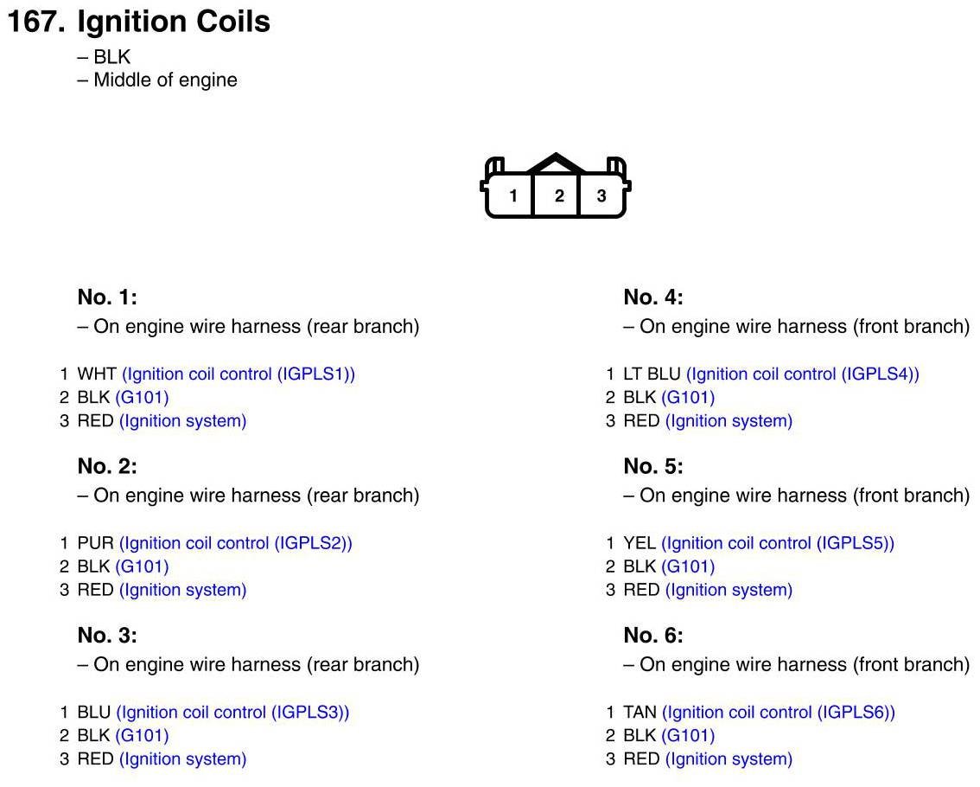Click the G101 link under No. 1
Image resolution: width=980 pixels, height=787 pixels.
142,398
